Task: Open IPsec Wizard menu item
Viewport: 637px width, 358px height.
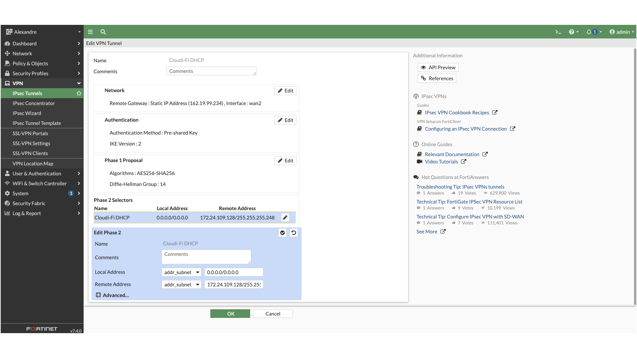Action: [27, 113]
